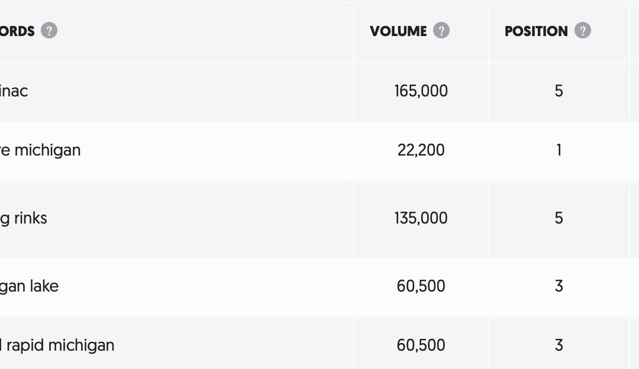Click the 165,000 volume cell

(x=421, y=91)
